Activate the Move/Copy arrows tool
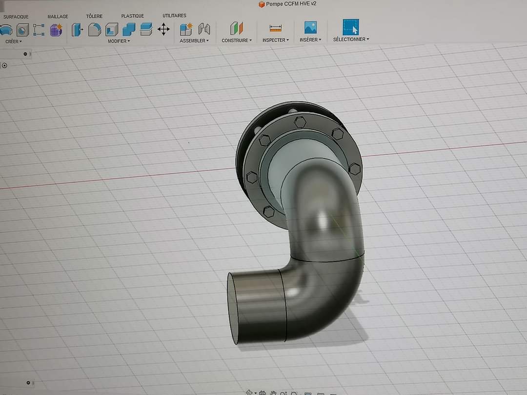This screenshot has height=395, width=527. pos(163,29)
